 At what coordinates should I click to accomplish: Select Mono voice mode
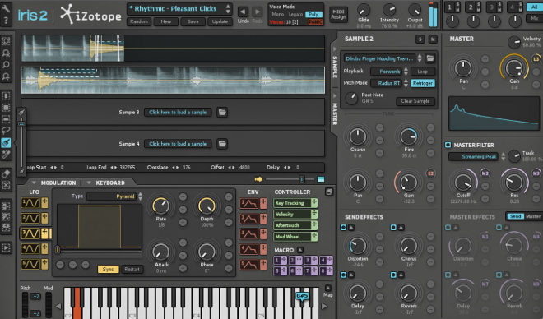pos(278,15)
